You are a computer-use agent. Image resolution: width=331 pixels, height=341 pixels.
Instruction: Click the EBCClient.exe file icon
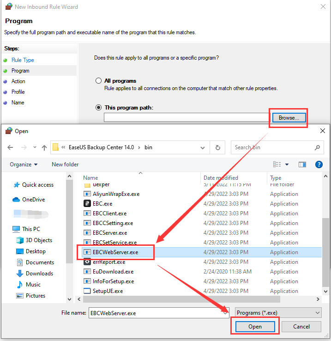(87, 213)
